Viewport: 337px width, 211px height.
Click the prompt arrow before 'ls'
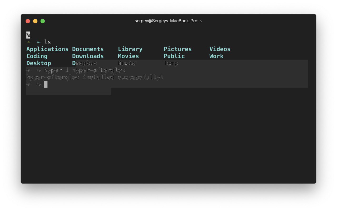tap(28, 42)
